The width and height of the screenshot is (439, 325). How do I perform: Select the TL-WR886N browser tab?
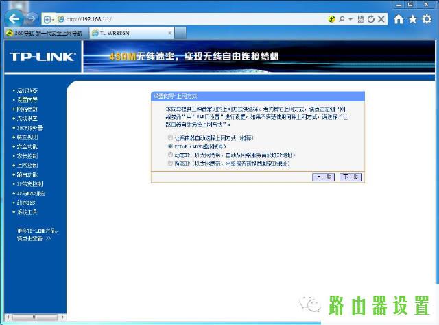point(132,33)
